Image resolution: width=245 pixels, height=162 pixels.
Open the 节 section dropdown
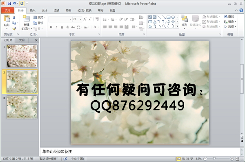(38, 29)
